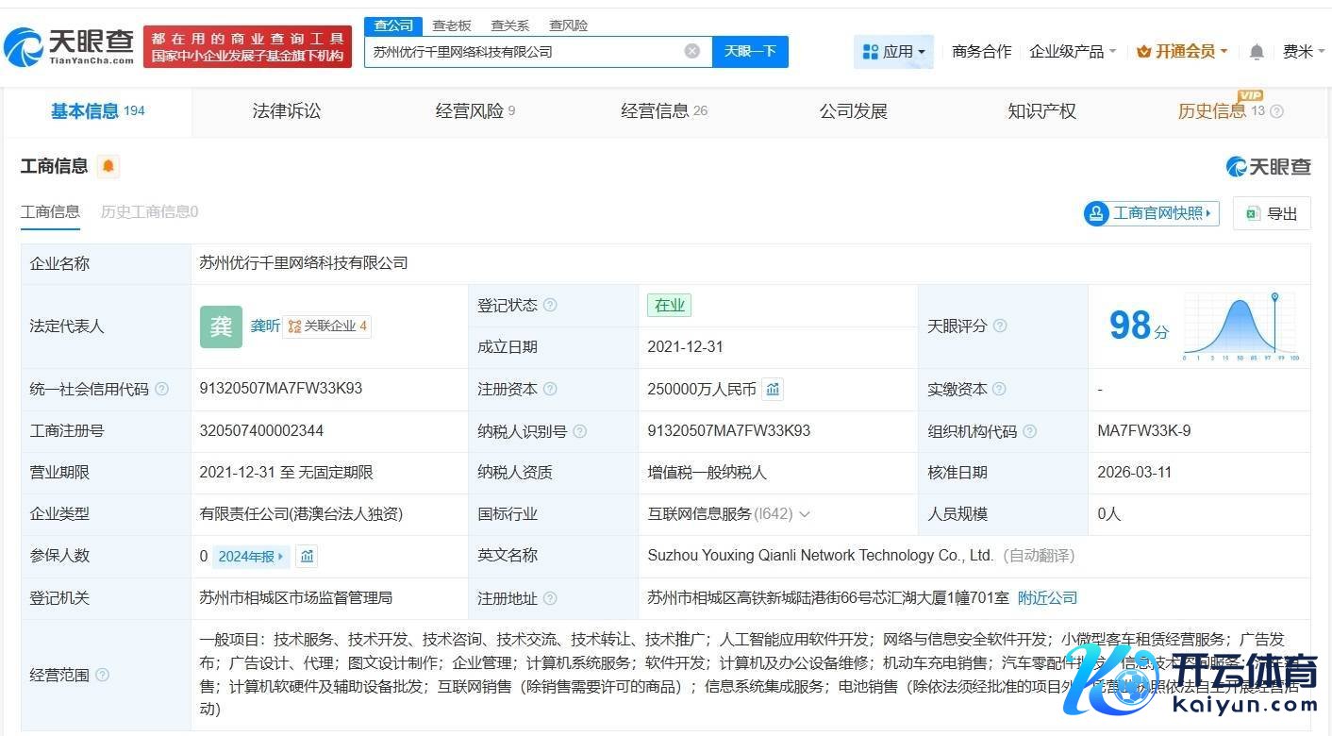
Task: Click the orange alert bell beside 工商信息
Action: pos(108,167)
